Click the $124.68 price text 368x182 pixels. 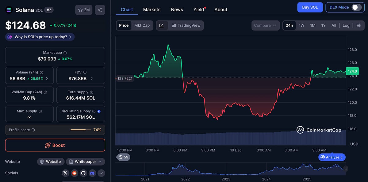pyautogui.click(x=25, y=25)
